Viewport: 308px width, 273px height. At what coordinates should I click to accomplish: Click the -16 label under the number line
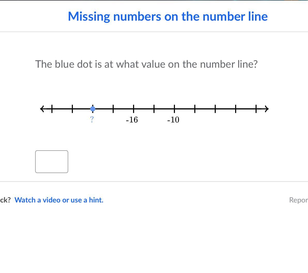132,120
